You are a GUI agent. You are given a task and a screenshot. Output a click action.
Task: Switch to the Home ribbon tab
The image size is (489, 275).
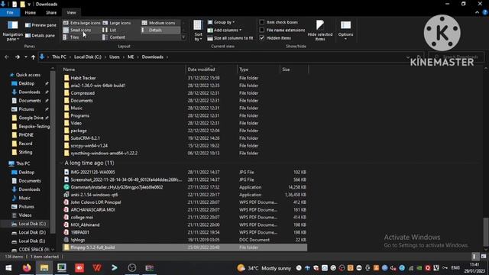[x=31, y=12]
